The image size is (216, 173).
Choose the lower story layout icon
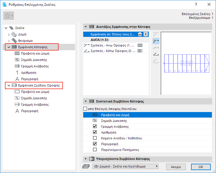coord(156,54)
